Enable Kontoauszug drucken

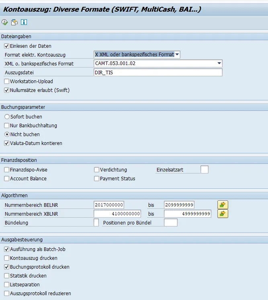click(7, 258)
